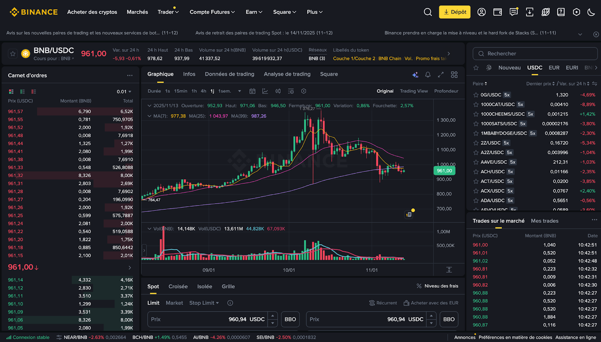Open the wallet icon in the top bar

(497, 12)
